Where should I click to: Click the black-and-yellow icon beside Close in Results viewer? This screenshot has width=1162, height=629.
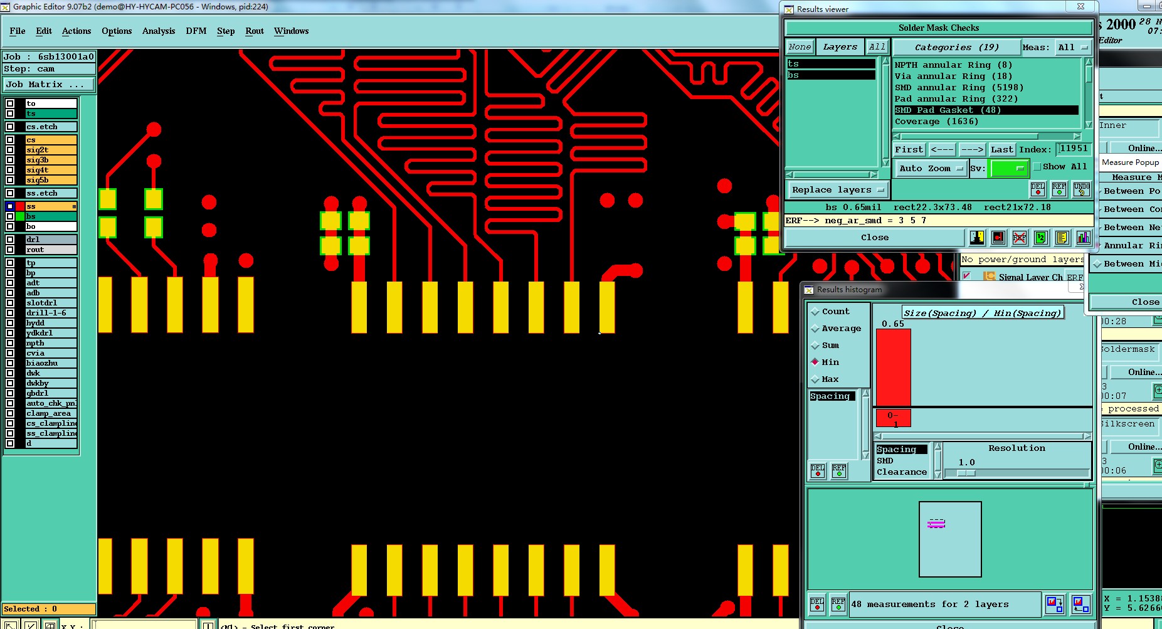pos(977,238)
